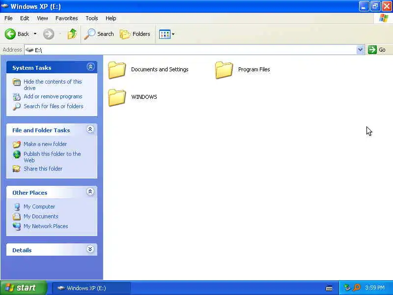Click Add or remove programs link

point(53,96)
